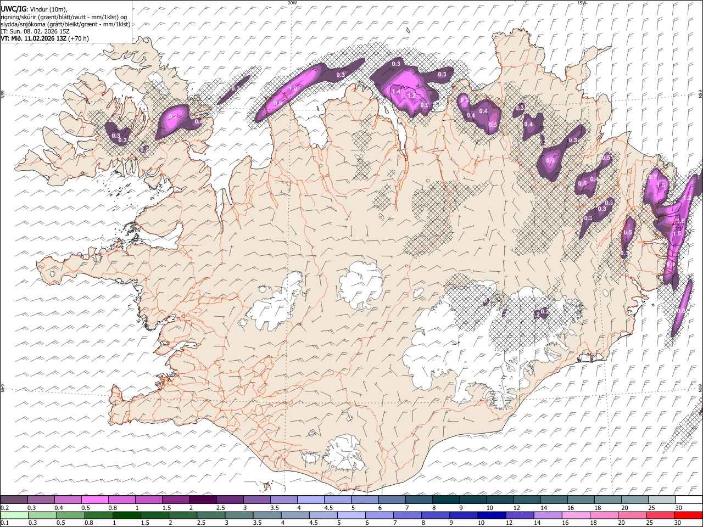Click the "slydda/snjókoma" legend description line

click(x=65, y=24)
